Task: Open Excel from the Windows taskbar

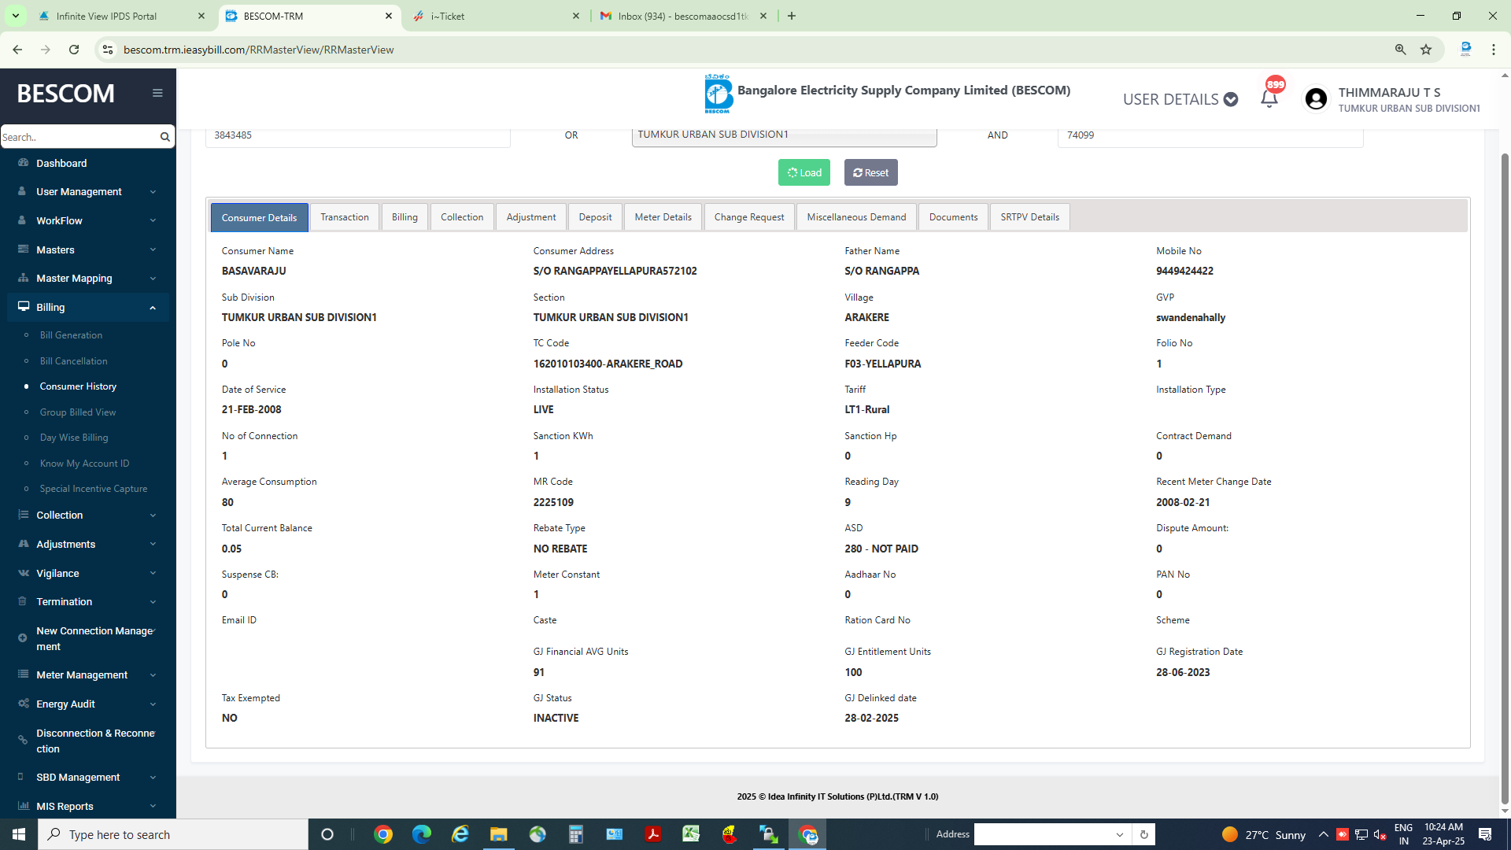Action: coord(691,834)
